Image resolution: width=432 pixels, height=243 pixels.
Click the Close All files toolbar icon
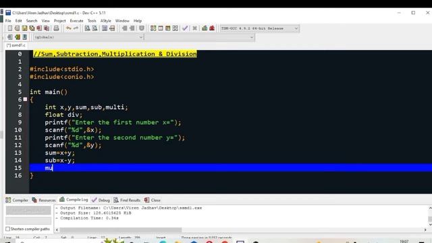point(47,28)
